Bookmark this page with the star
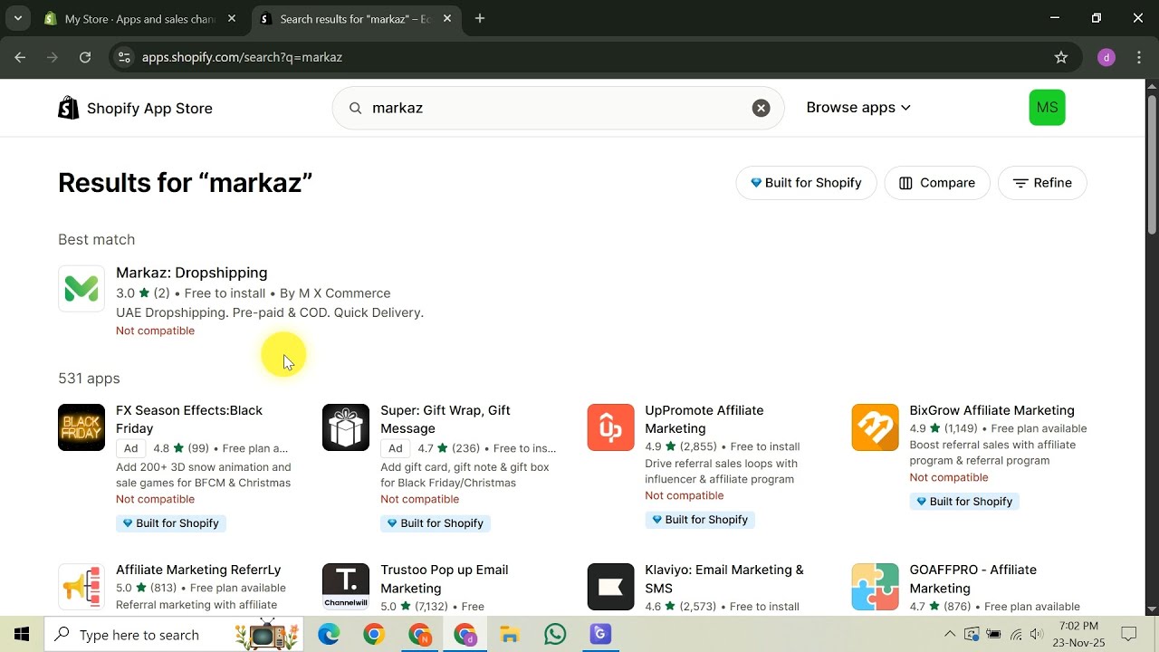 (1061, 57)
